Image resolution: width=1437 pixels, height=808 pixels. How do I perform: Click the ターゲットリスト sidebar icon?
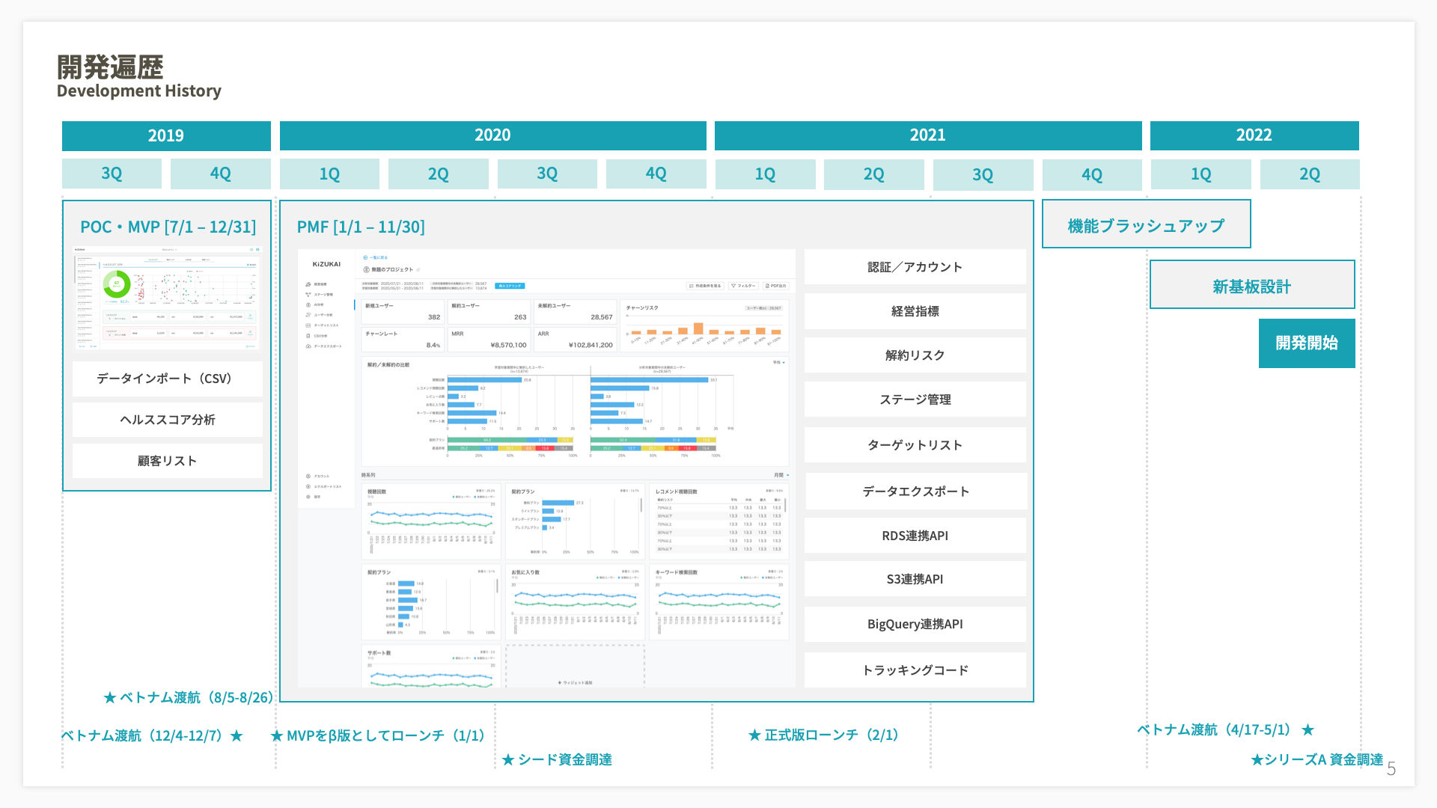point(308,325)
